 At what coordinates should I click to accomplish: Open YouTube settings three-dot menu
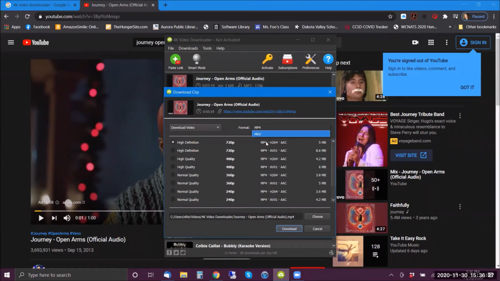[447, 42]
